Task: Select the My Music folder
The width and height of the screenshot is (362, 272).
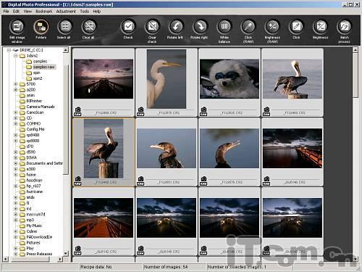Action: (34, 226)
